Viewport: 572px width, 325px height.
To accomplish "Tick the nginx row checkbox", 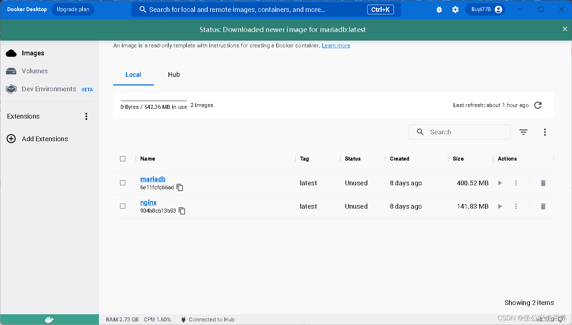I will tap(123, 206).
